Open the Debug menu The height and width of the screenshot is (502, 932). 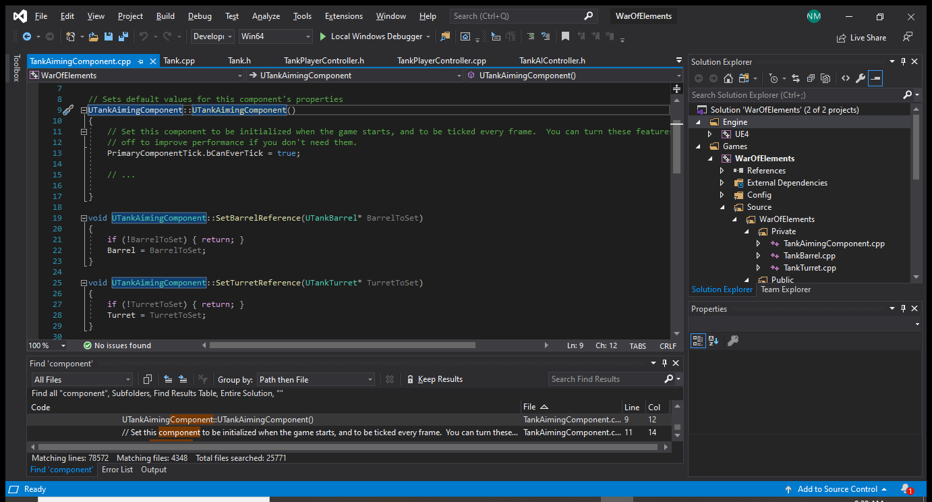pos(199,16)
